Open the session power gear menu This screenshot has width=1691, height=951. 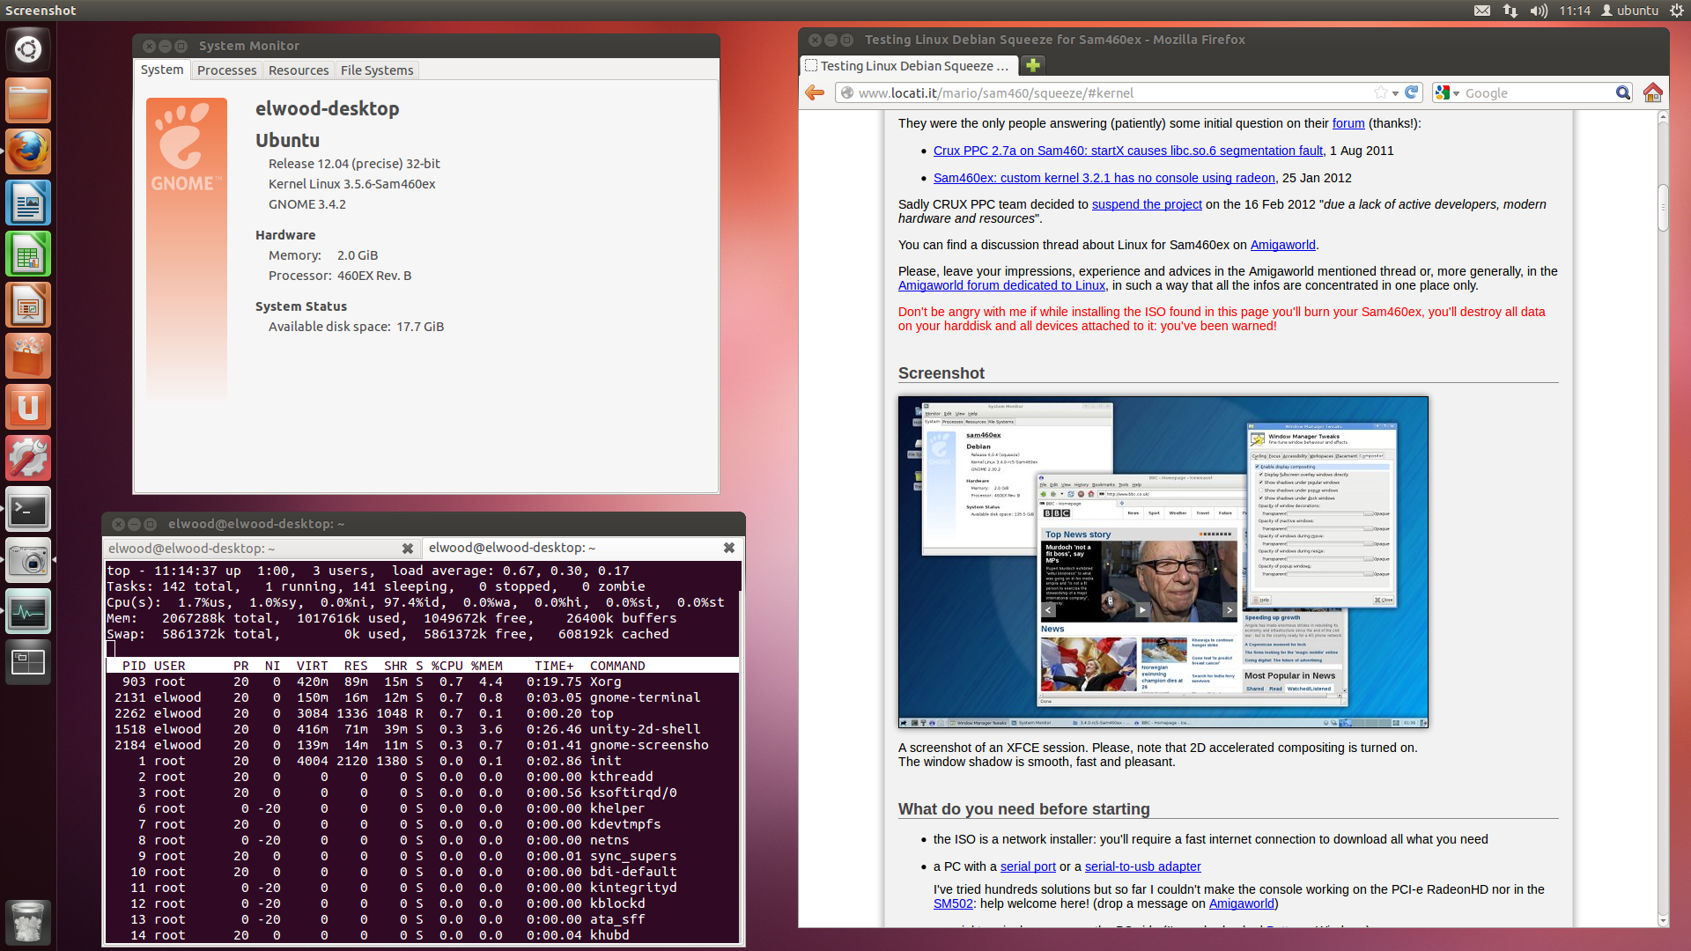pos(1677,11)
